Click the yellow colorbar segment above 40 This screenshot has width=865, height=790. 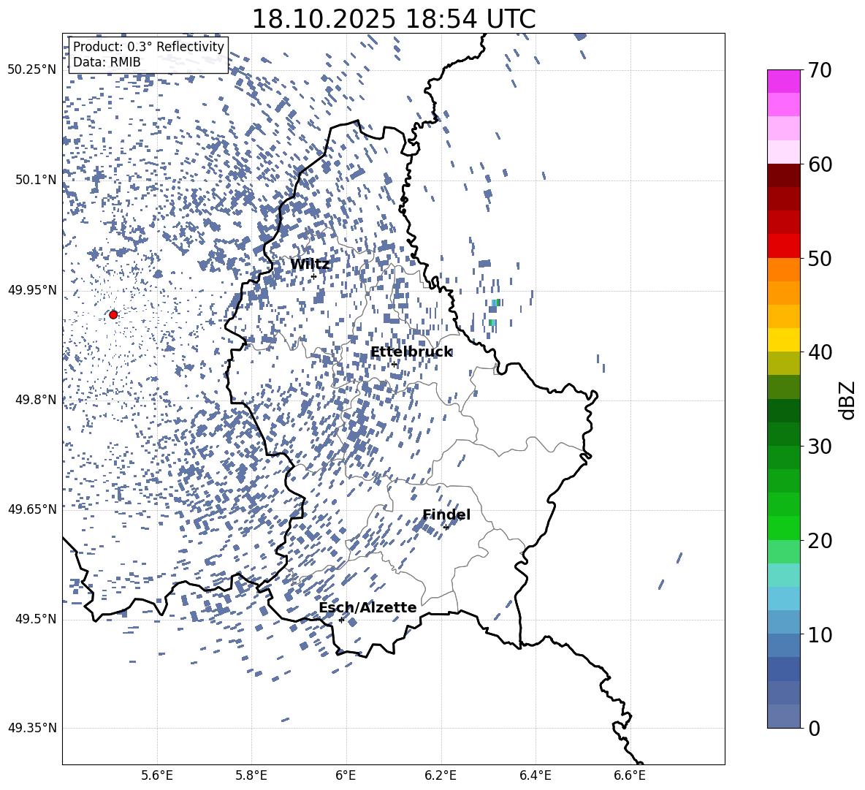coord(784,340)
